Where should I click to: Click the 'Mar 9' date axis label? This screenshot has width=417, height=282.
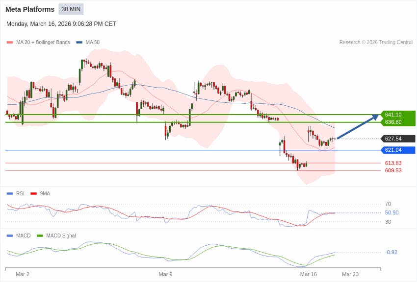click(x=165, y=274)
